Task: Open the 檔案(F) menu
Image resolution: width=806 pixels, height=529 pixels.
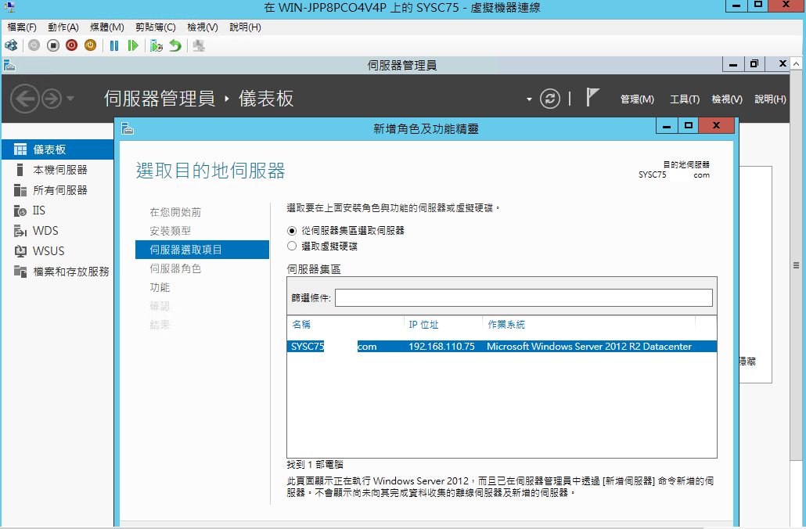Action: [x=22, y=27]
